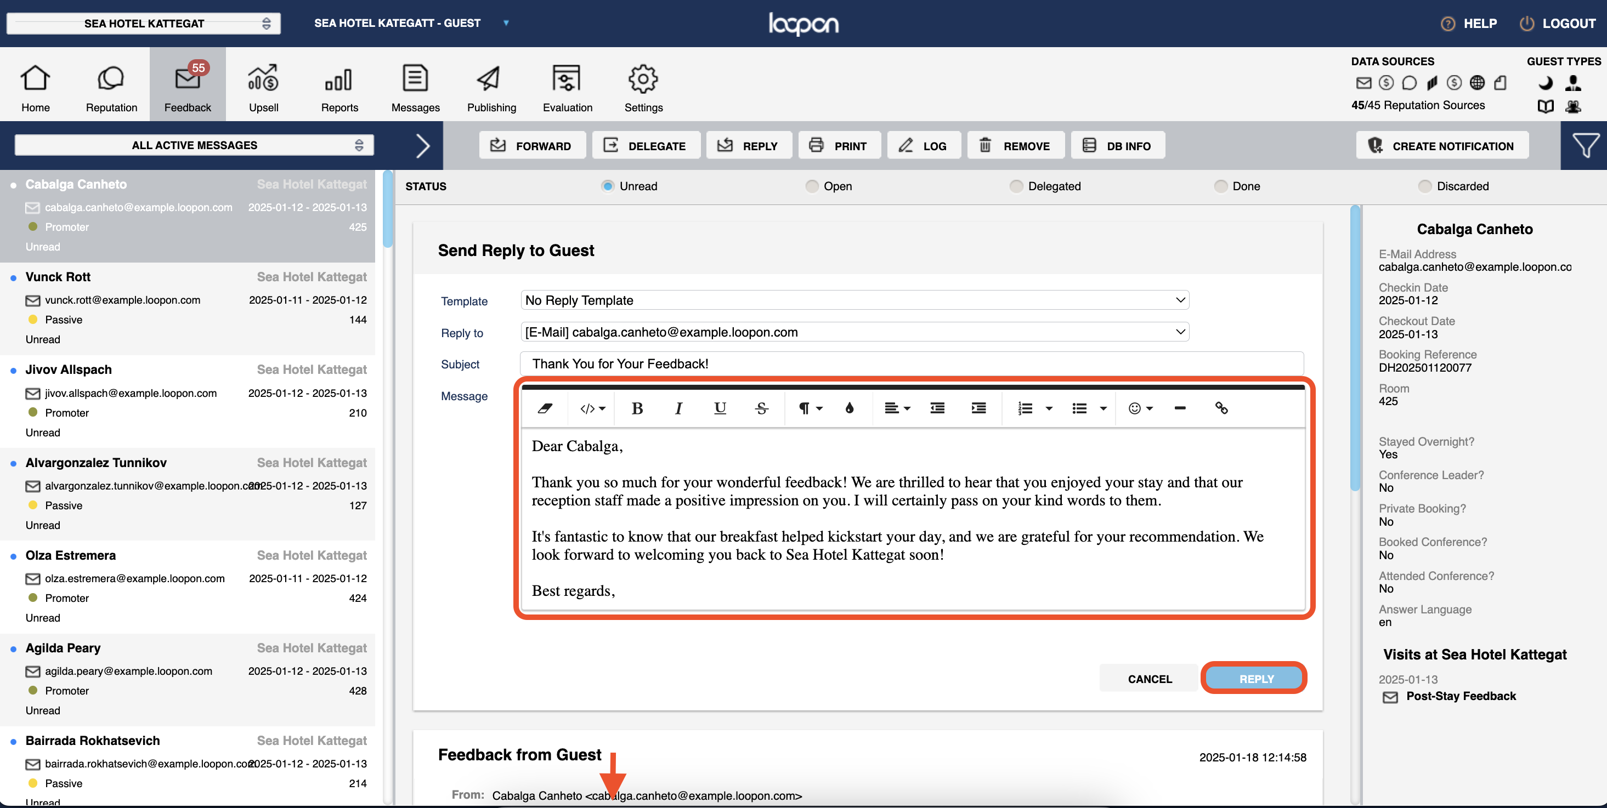Open the emoji picker dropdown
1607x808 pixels.
(1140, 408)
